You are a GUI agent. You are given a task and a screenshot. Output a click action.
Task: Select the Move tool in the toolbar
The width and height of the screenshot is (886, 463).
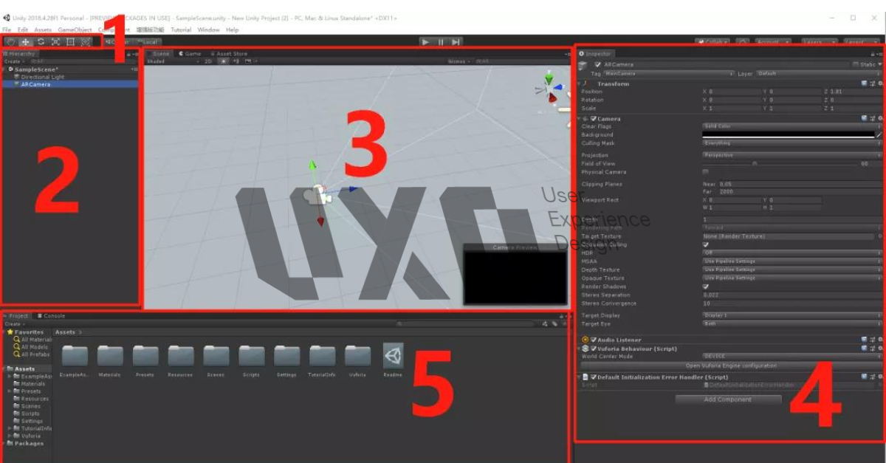point(26,42)
